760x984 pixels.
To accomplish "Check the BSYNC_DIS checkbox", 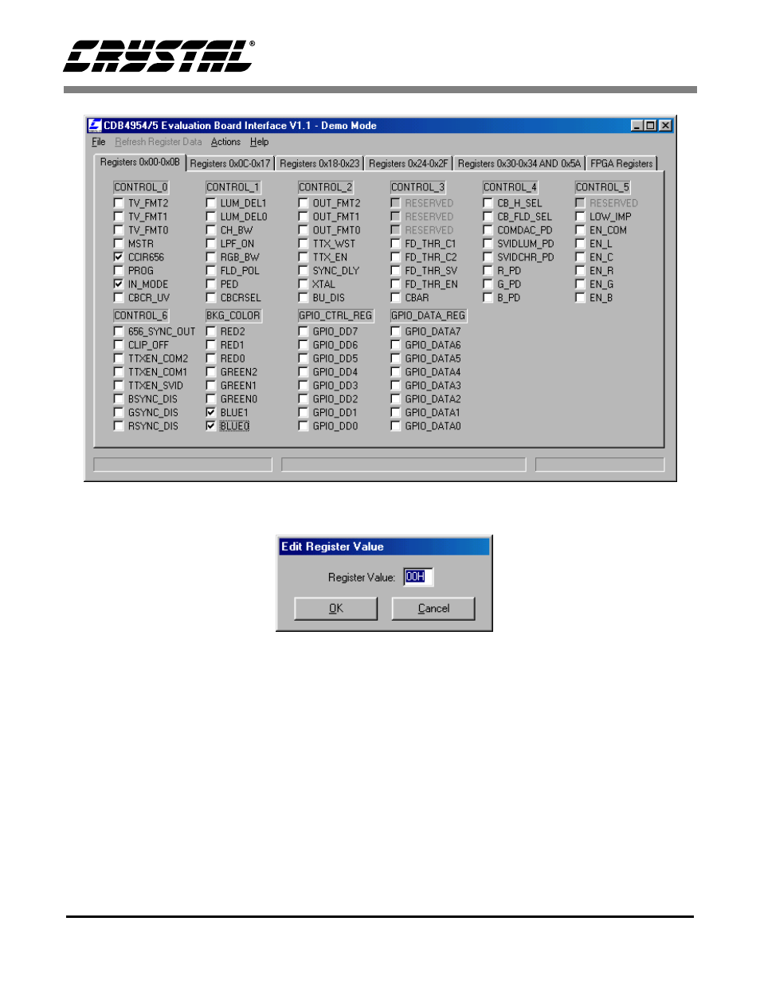I will (119, 399).
